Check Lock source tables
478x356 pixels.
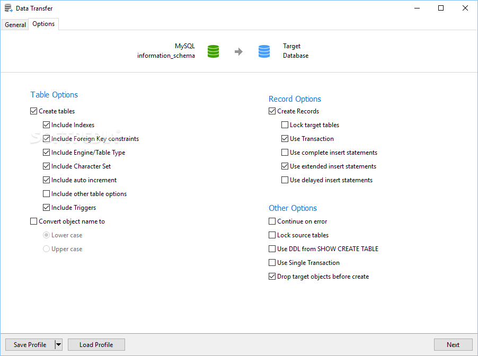click(272, 235)
